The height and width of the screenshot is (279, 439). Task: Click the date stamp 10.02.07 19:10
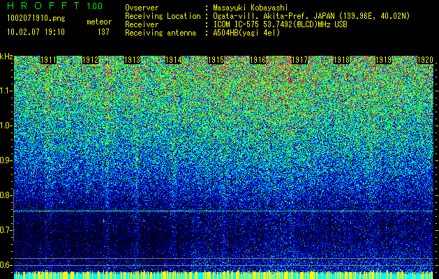[x=36, y=32]
